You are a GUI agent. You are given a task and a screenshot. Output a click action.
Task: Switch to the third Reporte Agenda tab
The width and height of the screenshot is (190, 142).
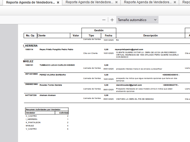tap(147, 2)
